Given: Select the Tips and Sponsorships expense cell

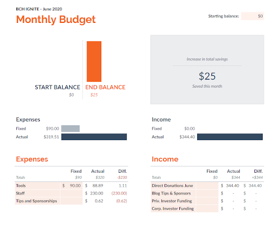Looking at the screenshot, I should (x=38, y=201).
